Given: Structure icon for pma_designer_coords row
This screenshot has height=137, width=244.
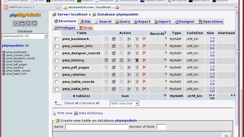Looking at the screenshot, I should coord(114,53).
